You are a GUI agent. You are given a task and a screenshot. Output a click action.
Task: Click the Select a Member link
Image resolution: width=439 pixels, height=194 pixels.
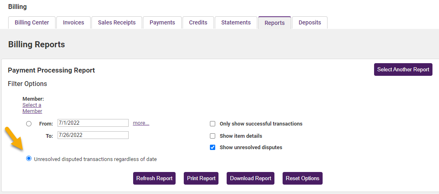pyautogui.click(x=32, y=108)
